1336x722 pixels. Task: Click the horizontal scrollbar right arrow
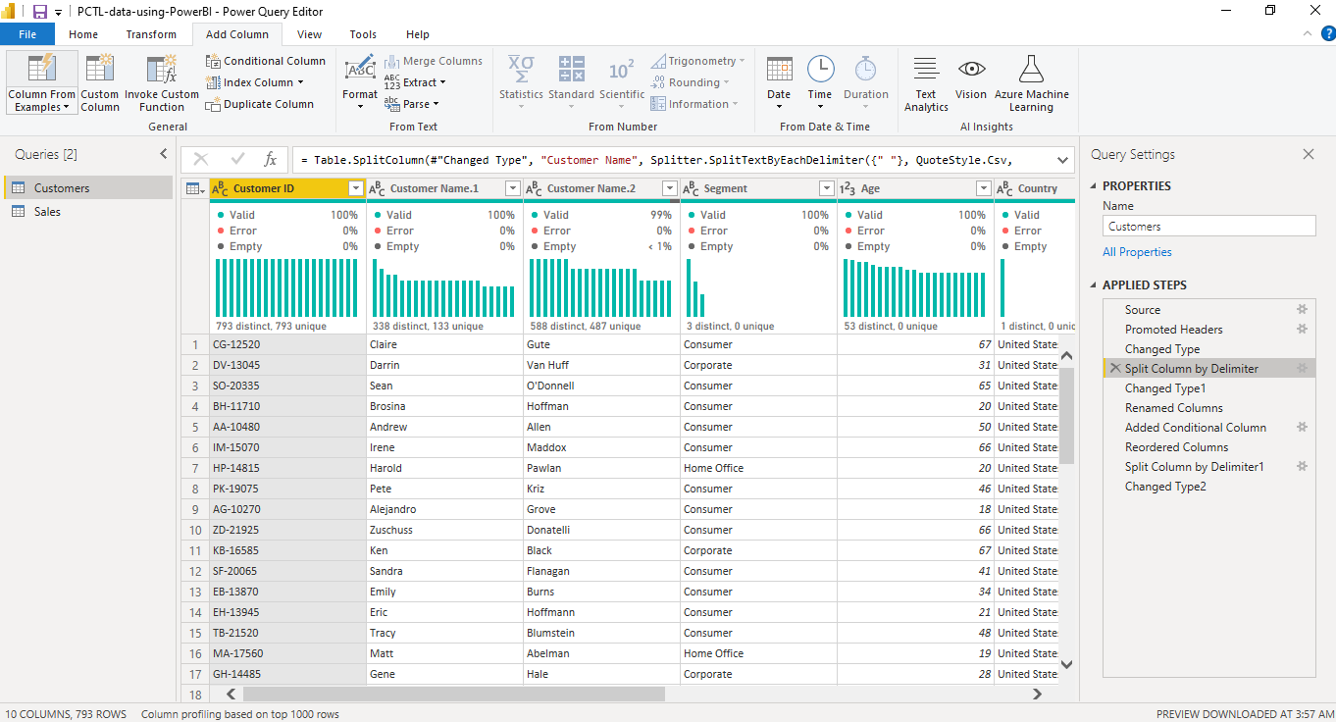click(x=1038, y=694)
